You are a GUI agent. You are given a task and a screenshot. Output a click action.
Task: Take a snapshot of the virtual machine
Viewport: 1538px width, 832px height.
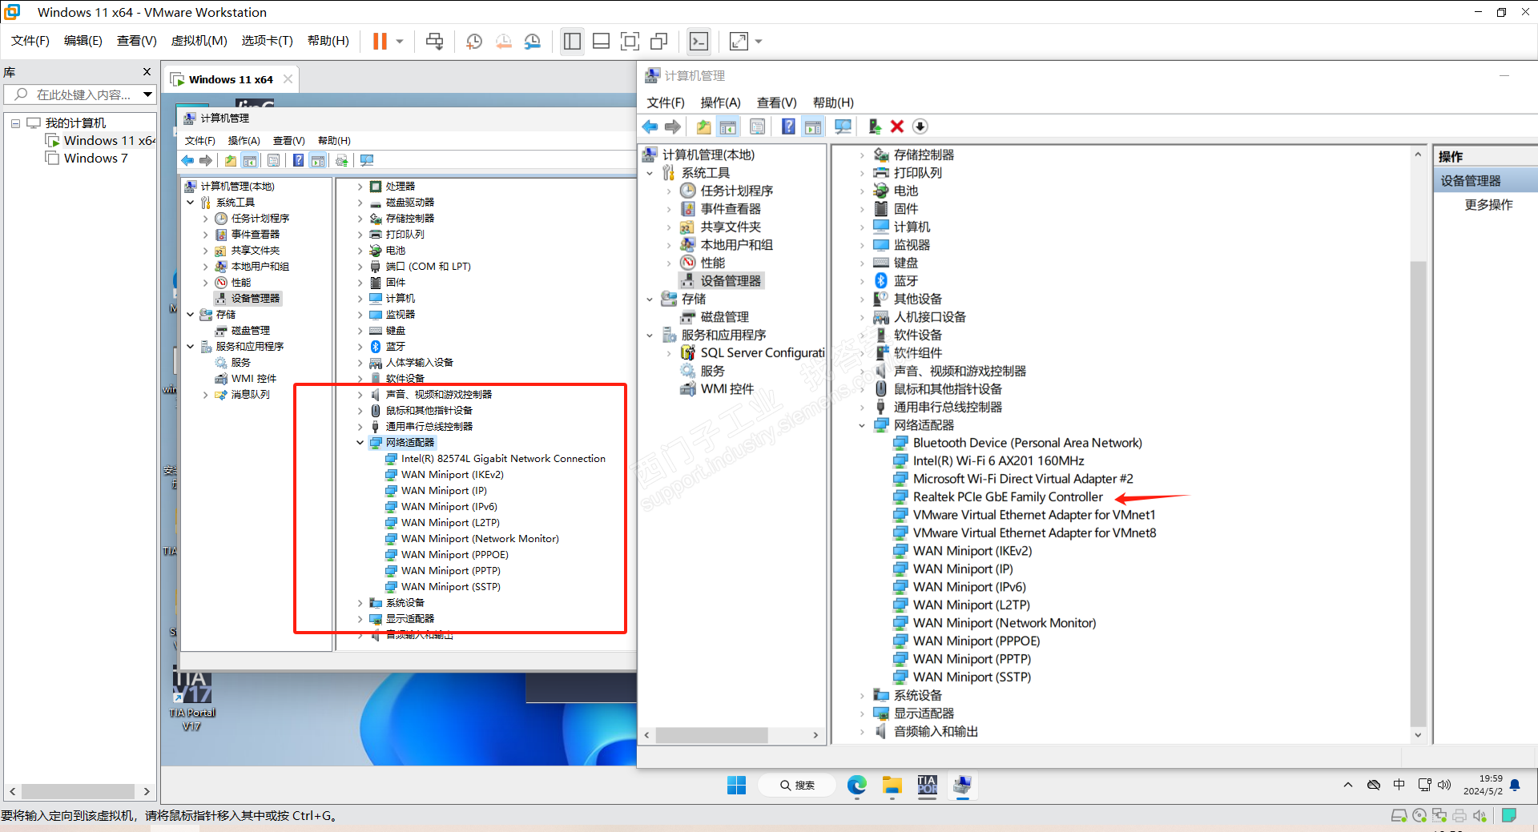474,42
